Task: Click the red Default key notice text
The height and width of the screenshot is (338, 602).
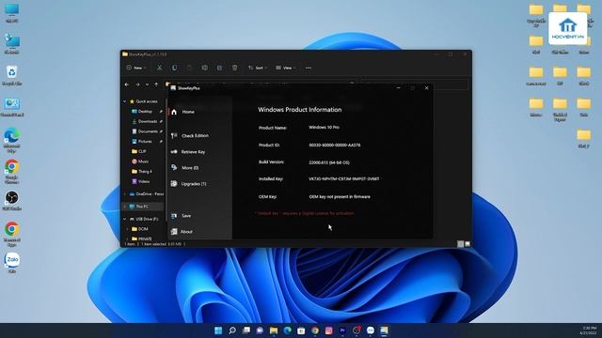Action: coord(304,213)
